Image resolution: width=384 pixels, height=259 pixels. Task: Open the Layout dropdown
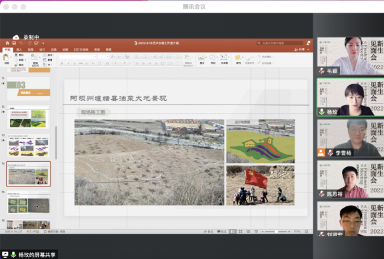[x=49, y=55]
